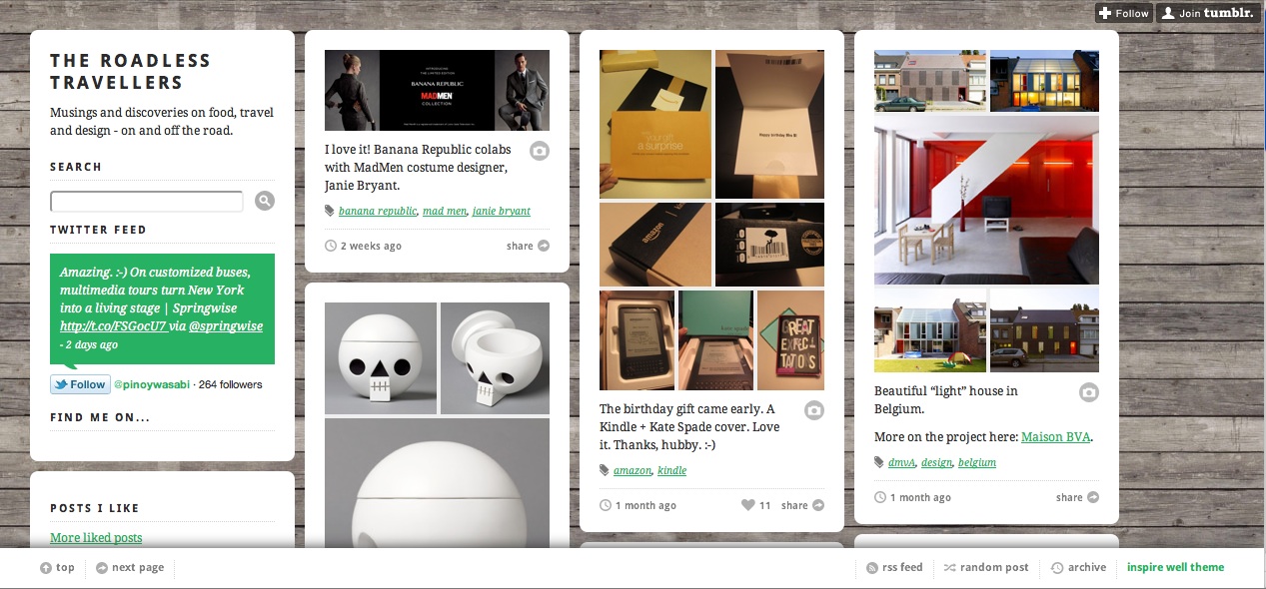Viewport: 1266px width, 589px height.
Task: Click the 'FIND ME ON...' sidebar heading
Action: tap(100, 417)
